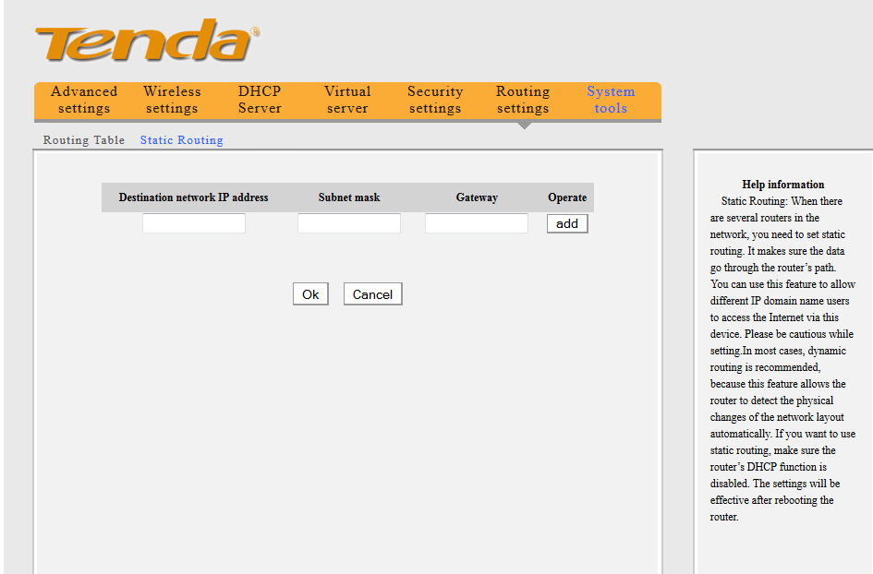Open the System tools tab
The width and height of the screenshot is (873, 574).
tap(611, 100)
